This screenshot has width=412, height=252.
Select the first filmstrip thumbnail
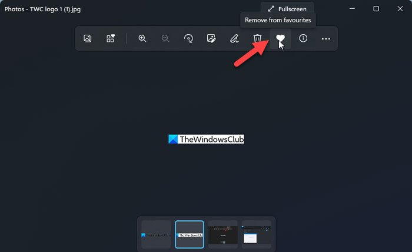click(x=156, y=234)
